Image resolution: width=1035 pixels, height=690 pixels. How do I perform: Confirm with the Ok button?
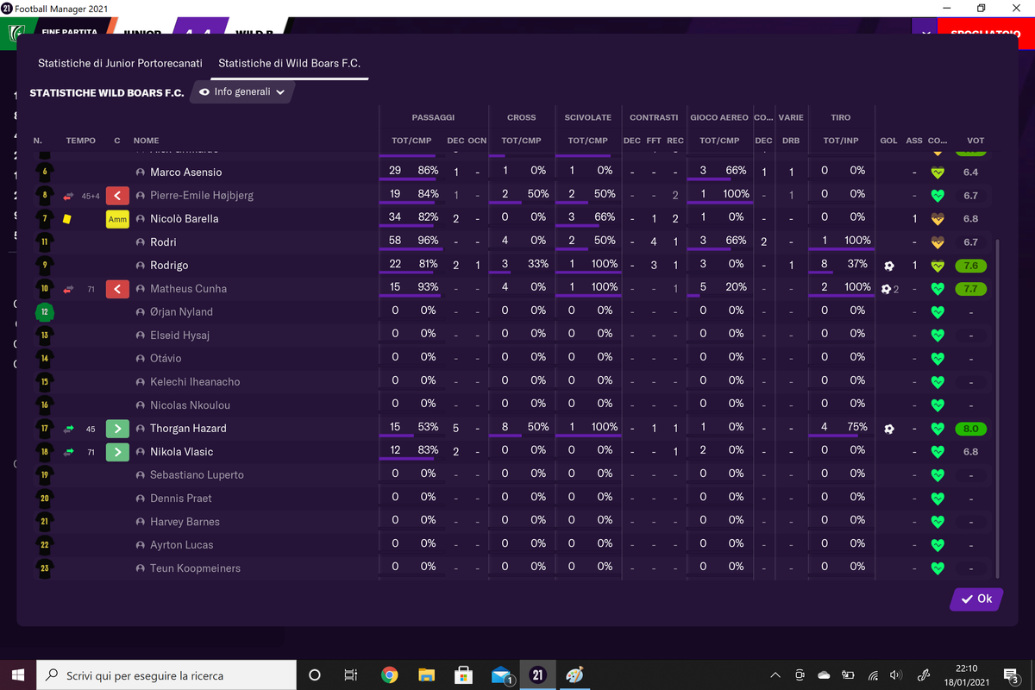[x=976, y=599]
